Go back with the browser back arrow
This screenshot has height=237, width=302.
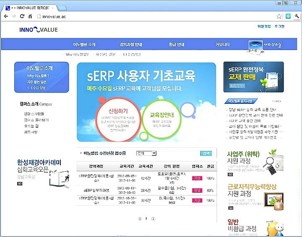(6, 16)
